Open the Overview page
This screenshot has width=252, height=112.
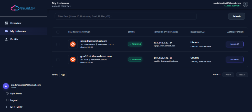click(16, 23)
